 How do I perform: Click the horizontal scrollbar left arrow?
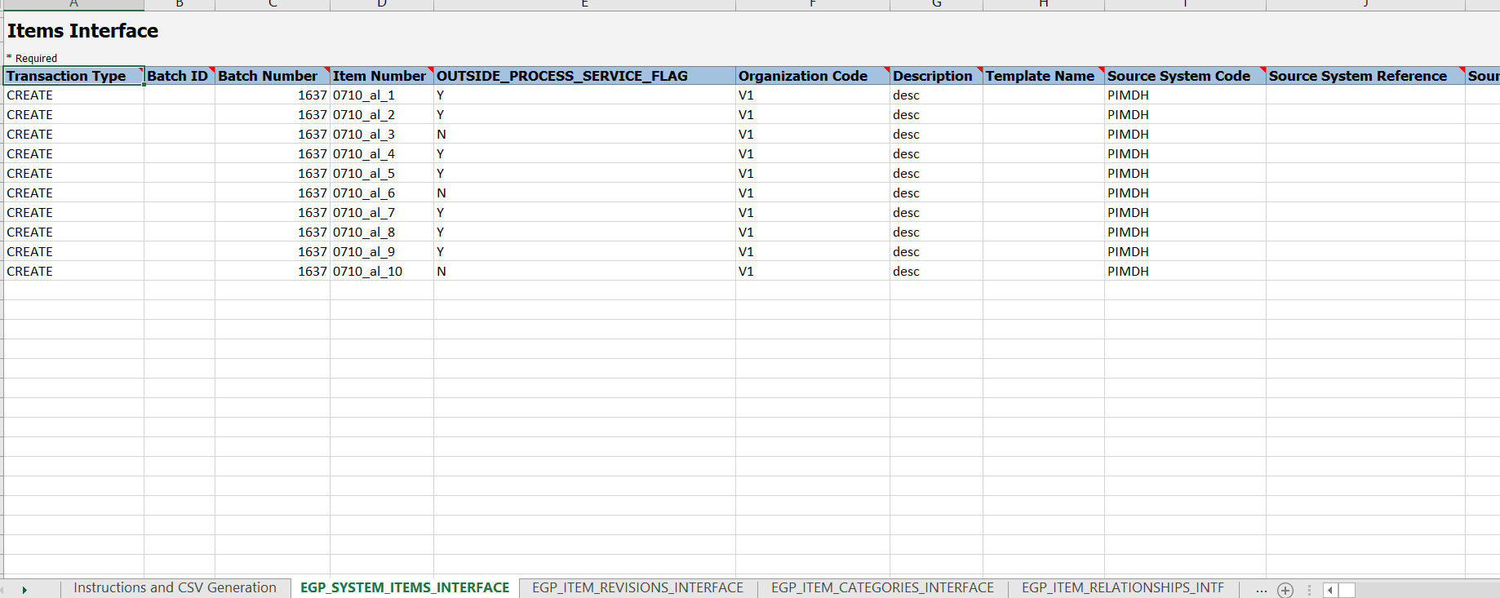(1330, 590)
